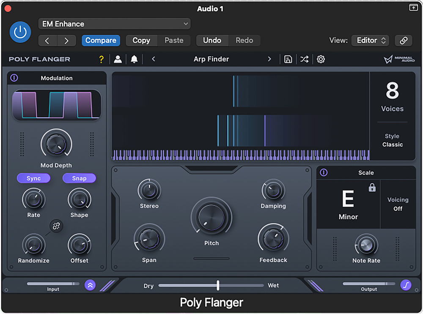Viewport: 423px width, 314px height.
Task: Click the shuffle randomize preset icon
Action: [304, 59]
